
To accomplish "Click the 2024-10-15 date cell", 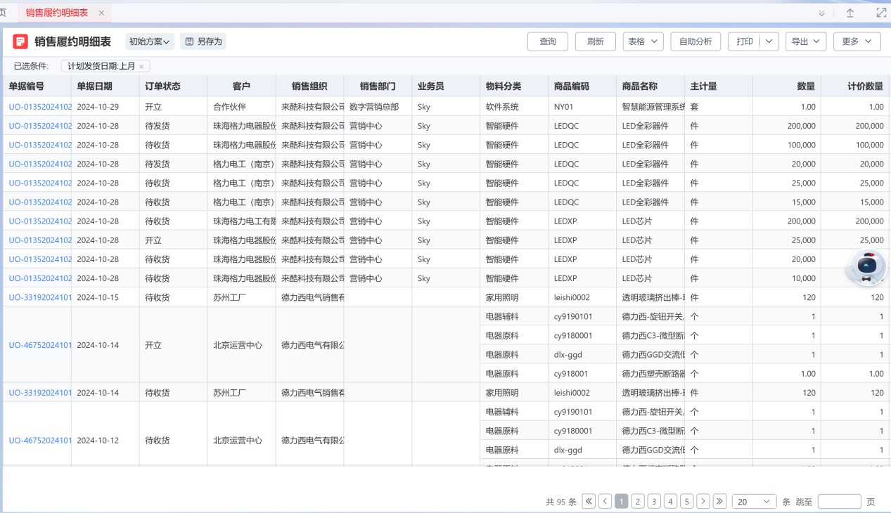I will point(105,297).
